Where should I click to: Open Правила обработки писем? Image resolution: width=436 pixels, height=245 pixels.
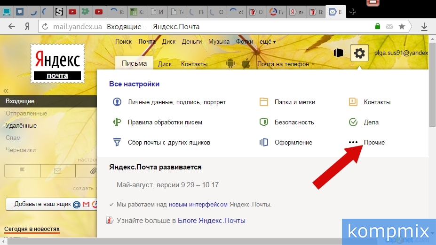[165, 122]
